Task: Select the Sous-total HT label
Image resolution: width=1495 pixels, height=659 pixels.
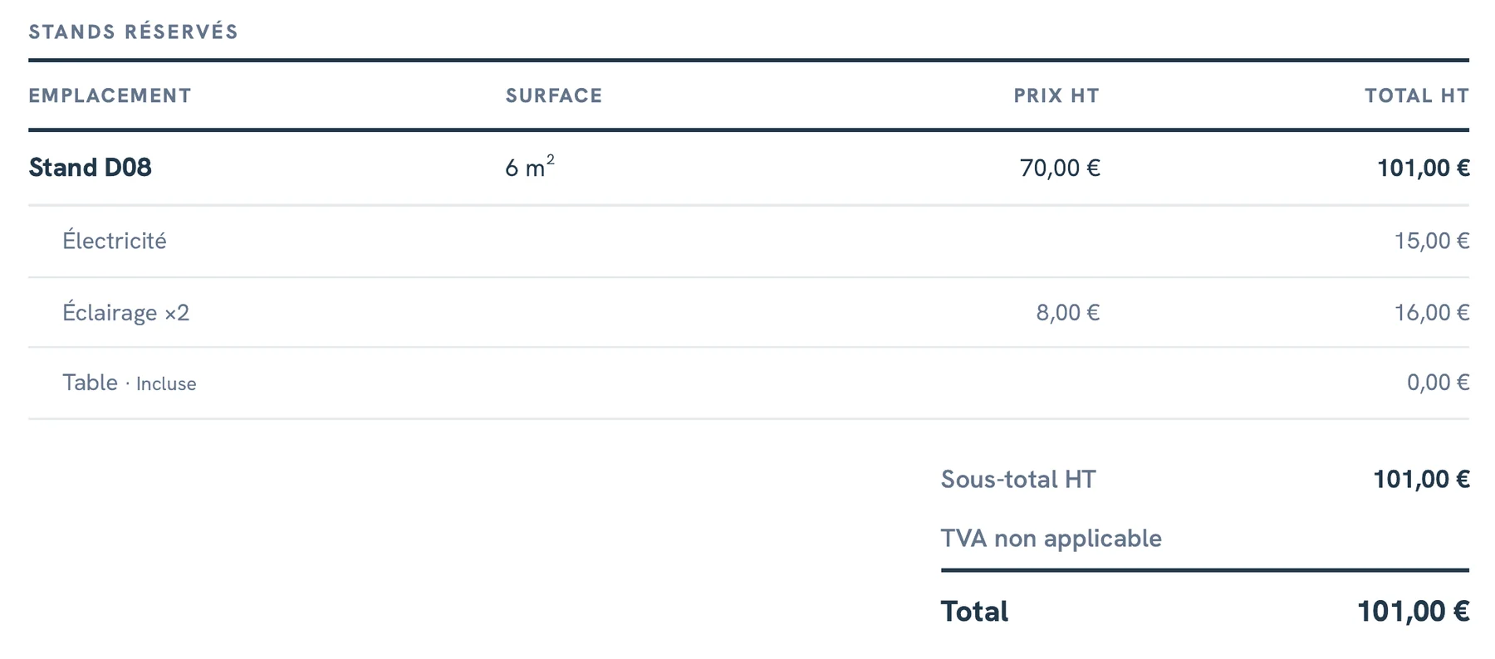Action: click(x=1018, y=479)
